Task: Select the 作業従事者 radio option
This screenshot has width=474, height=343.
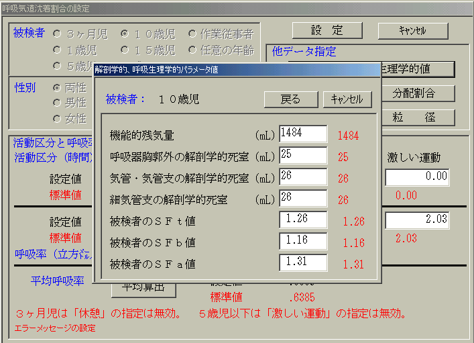Action: click(x=192, y=33)
